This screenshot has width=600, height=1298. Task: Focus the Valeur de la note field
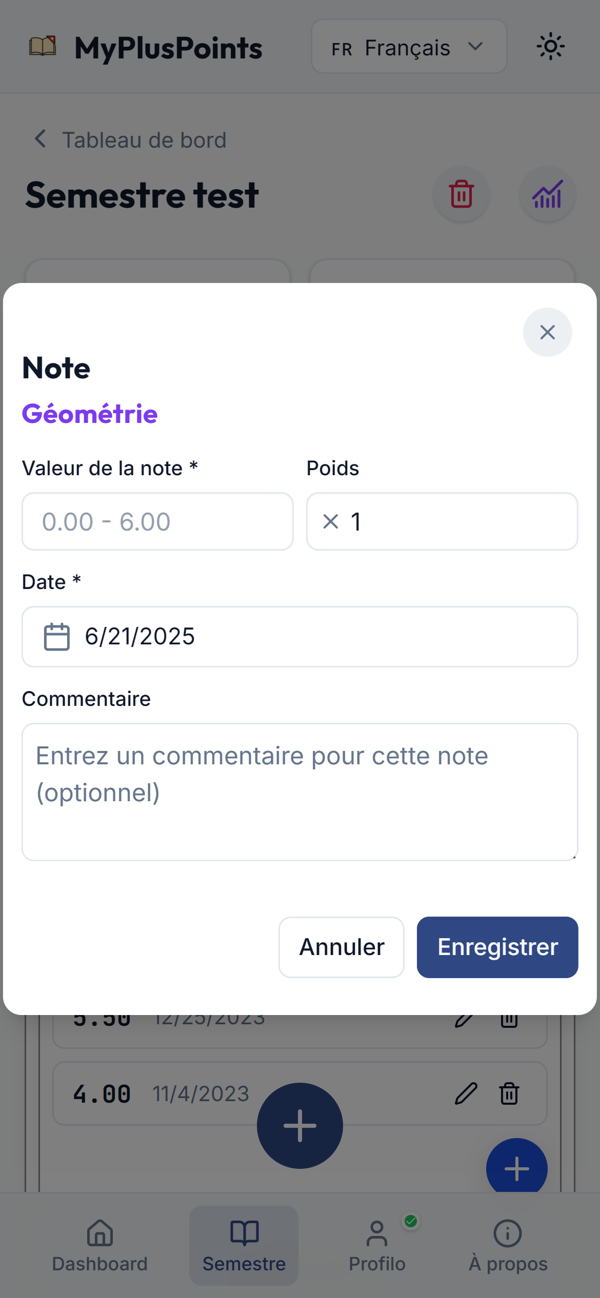coord(157,521)
